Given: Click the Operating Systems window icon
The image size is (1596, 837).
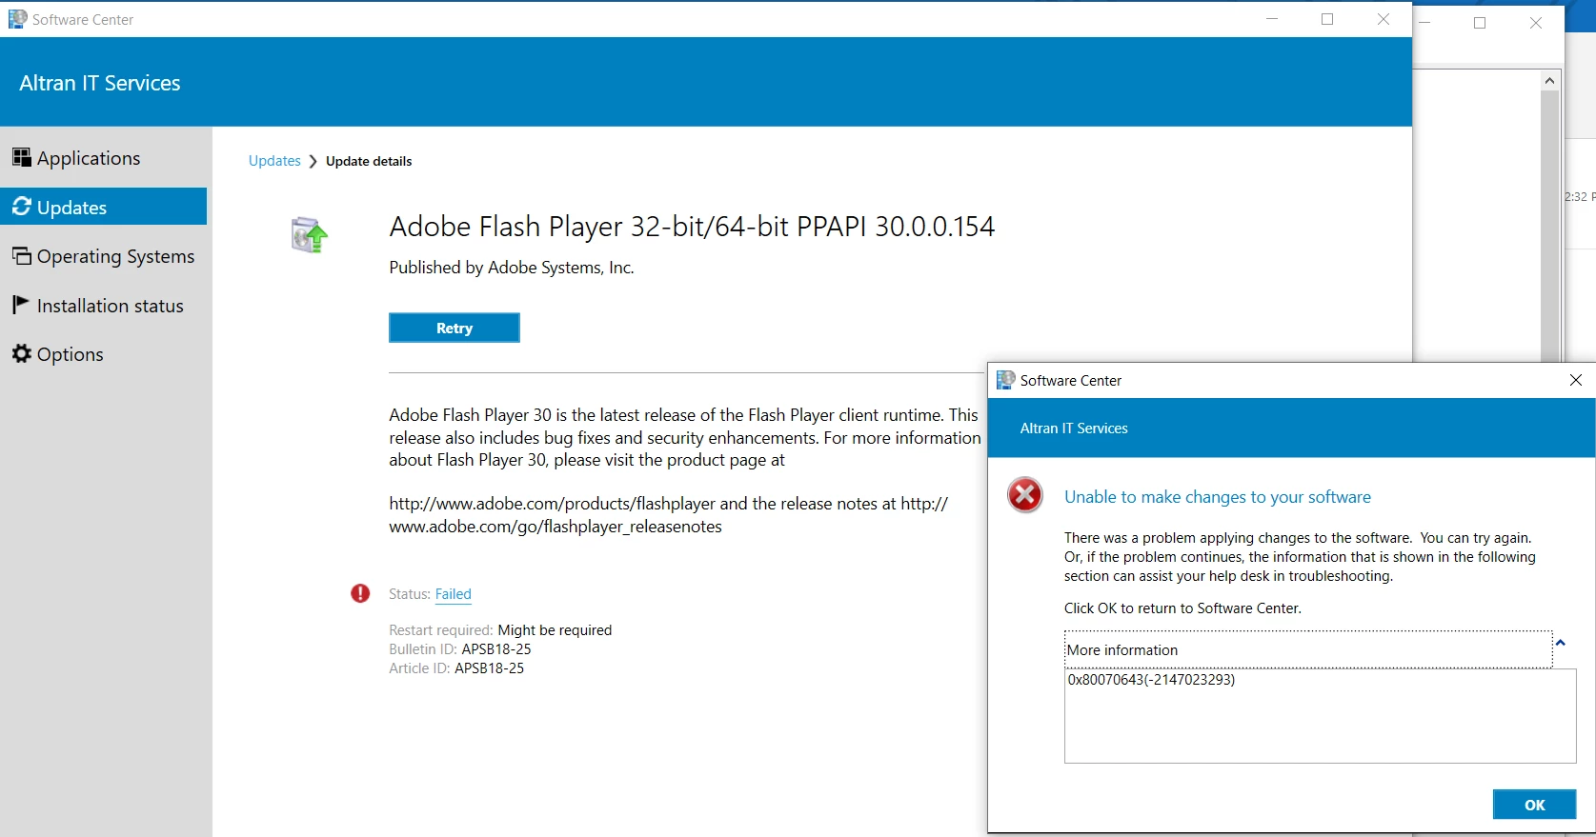Looking at the screenshot, I should pyautogui.click(x=21, y=255).
